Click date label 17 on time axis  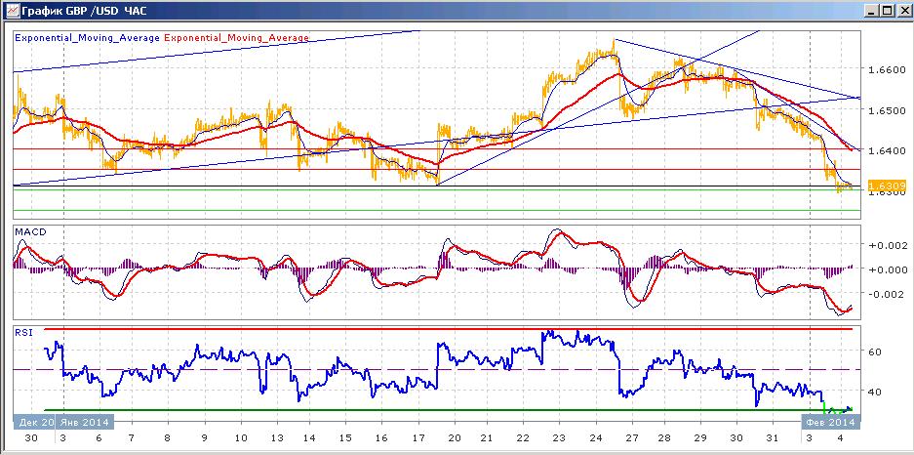(x=417, y=438)
